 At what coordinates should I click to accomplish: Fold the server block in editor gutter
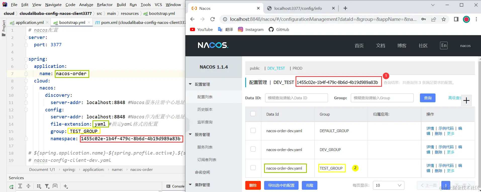[26, 37]
